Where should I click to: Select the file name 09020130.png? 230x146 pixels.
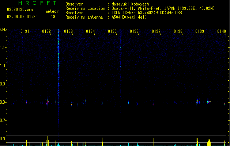pyautogui.click(x=20, y=9)
